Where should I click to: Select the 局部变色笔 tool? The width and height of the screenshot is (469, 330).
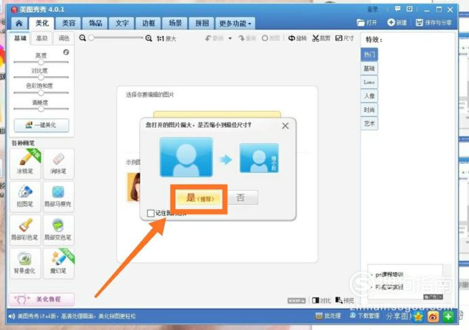tap(58, 230)
